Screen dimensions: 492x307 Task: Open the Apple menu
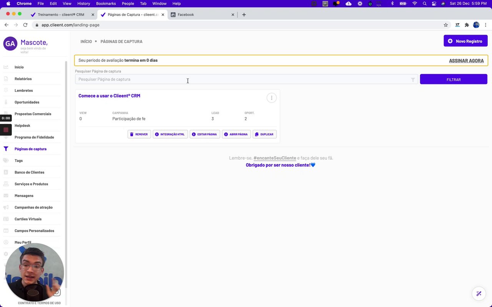coord(8,3)
